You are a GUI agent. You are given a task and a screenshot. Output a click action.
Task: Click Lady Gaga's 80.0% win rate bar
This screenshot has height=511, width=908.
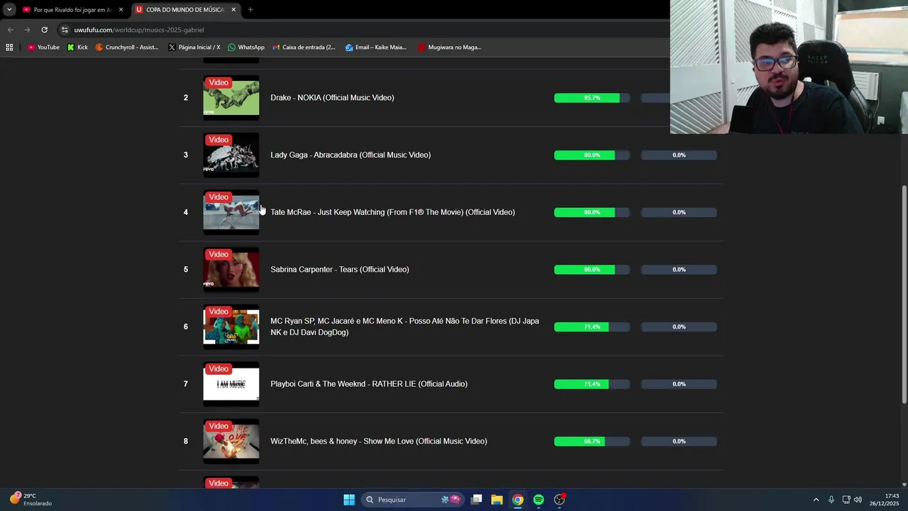click(592, 155)
